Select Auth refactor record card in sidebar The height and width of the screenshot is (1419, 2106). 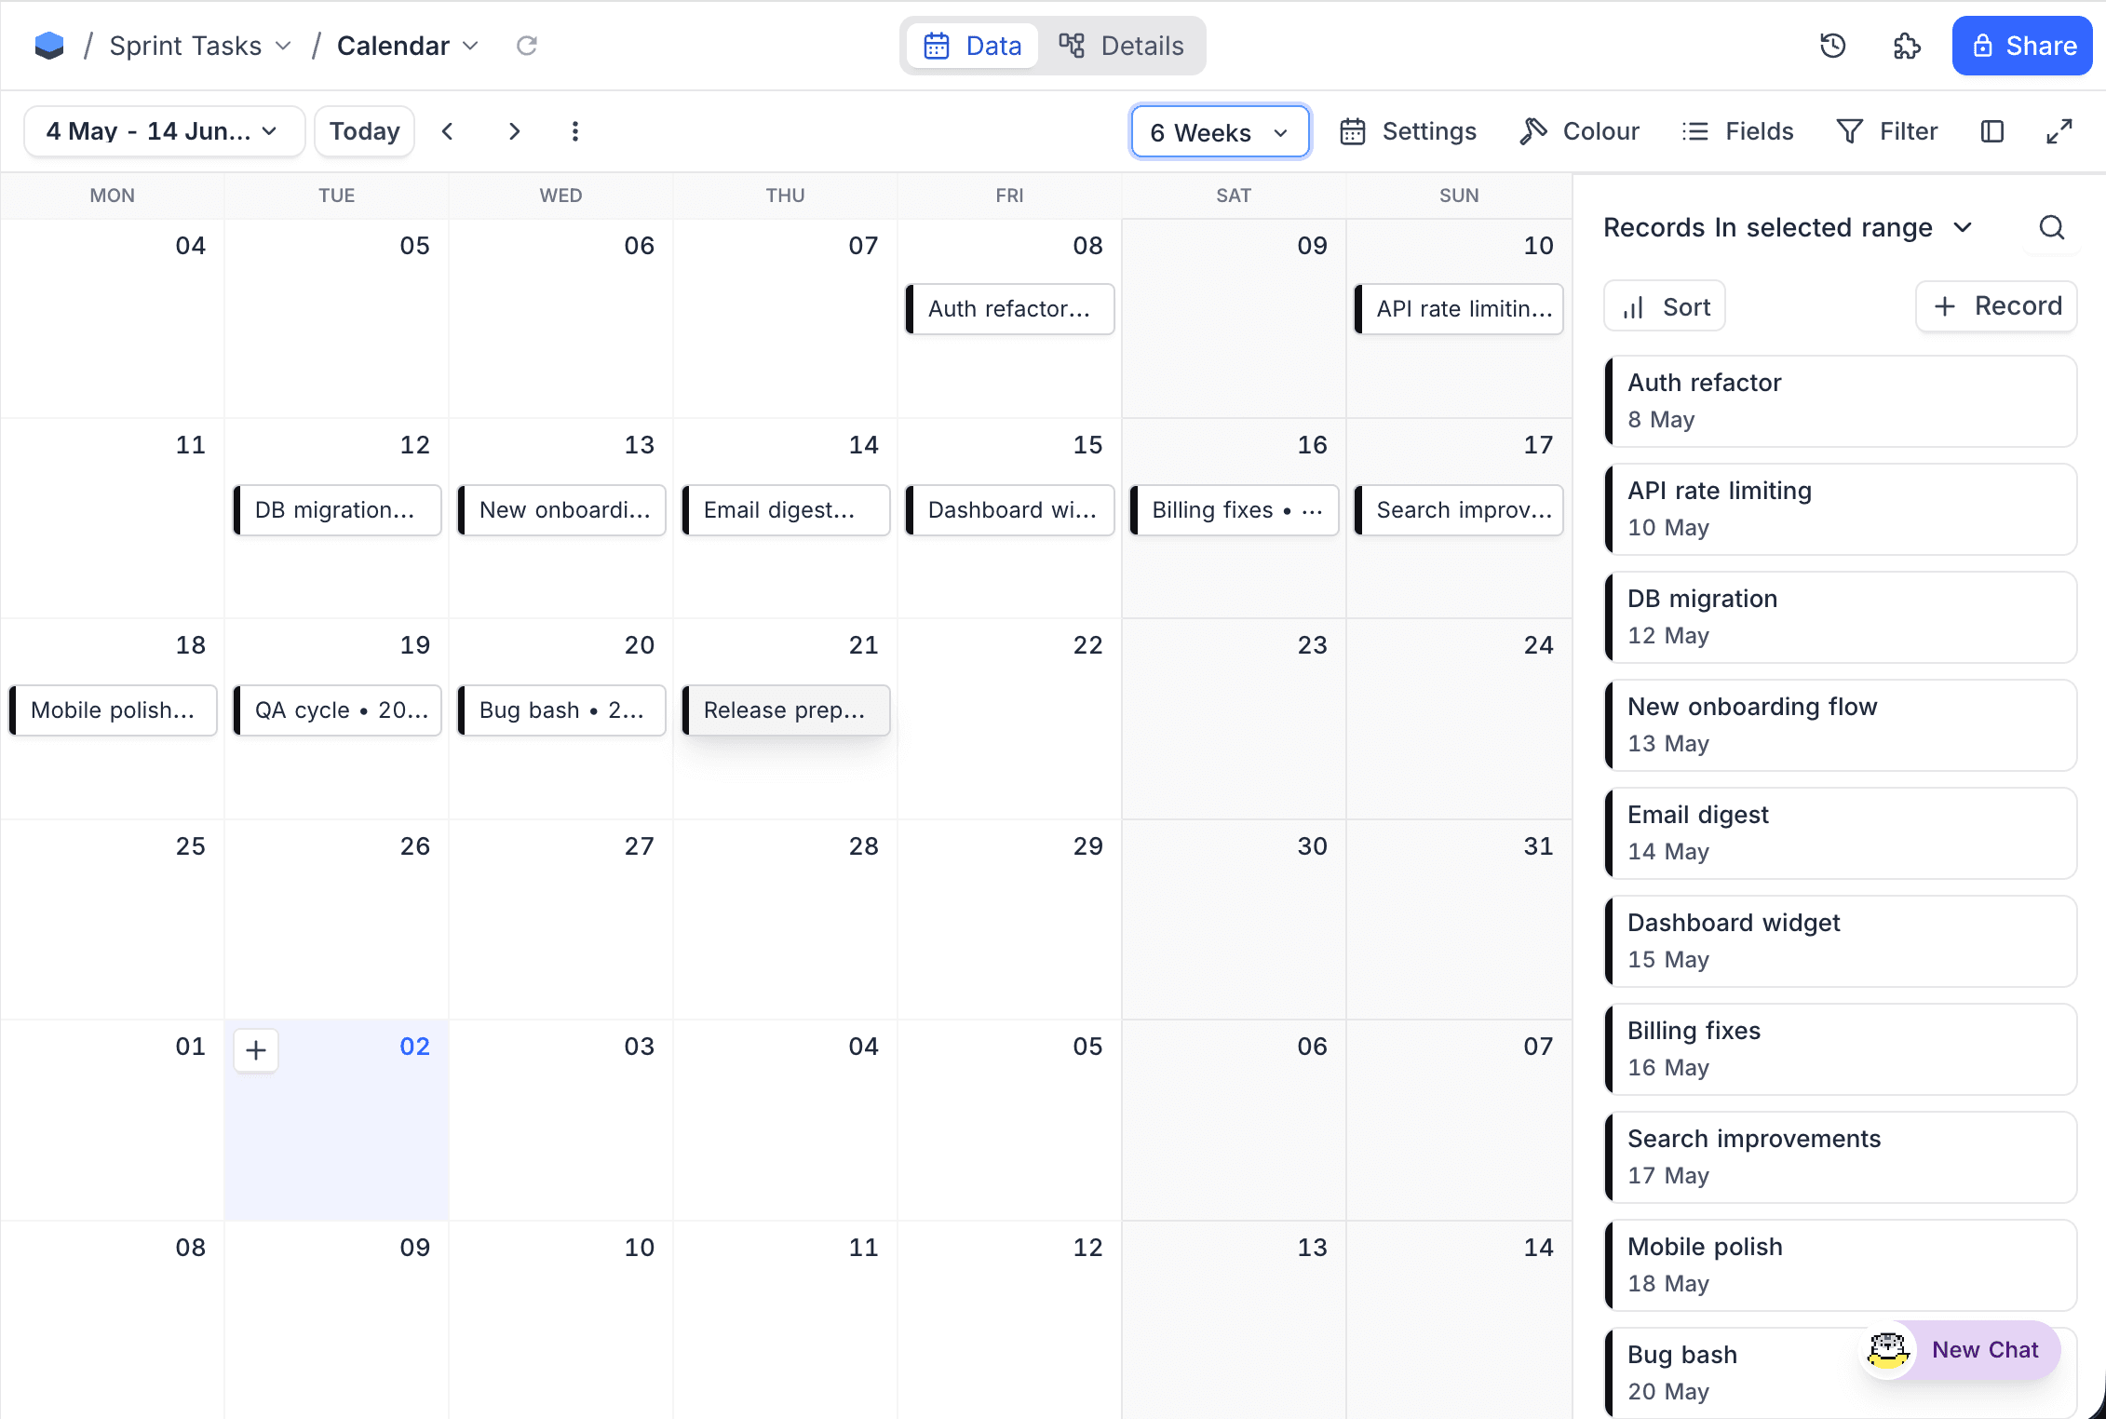(1841, 401)
